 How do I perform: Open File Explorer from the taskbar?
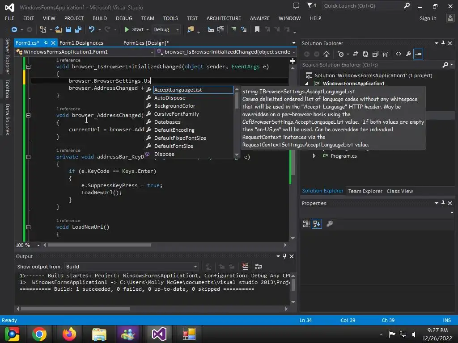click(x=99, y=334)
